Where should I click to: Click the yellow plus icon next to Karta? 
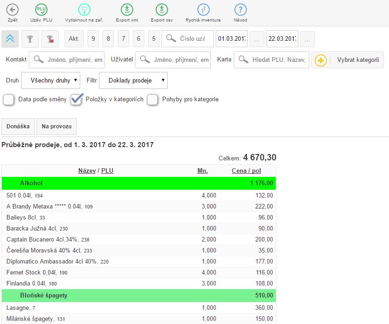pyautogui.click(x=321, y=60)
